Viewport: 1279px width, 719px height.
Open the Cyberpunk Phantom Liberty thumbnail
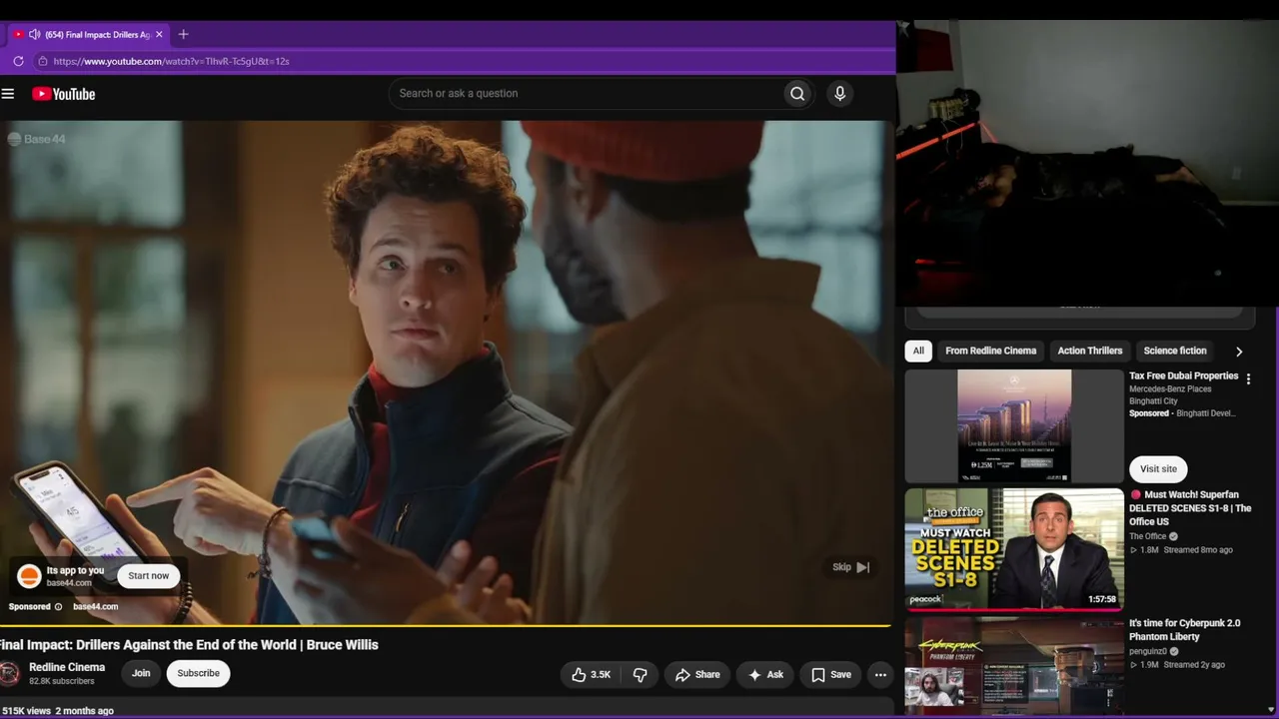pos(1014,665)
